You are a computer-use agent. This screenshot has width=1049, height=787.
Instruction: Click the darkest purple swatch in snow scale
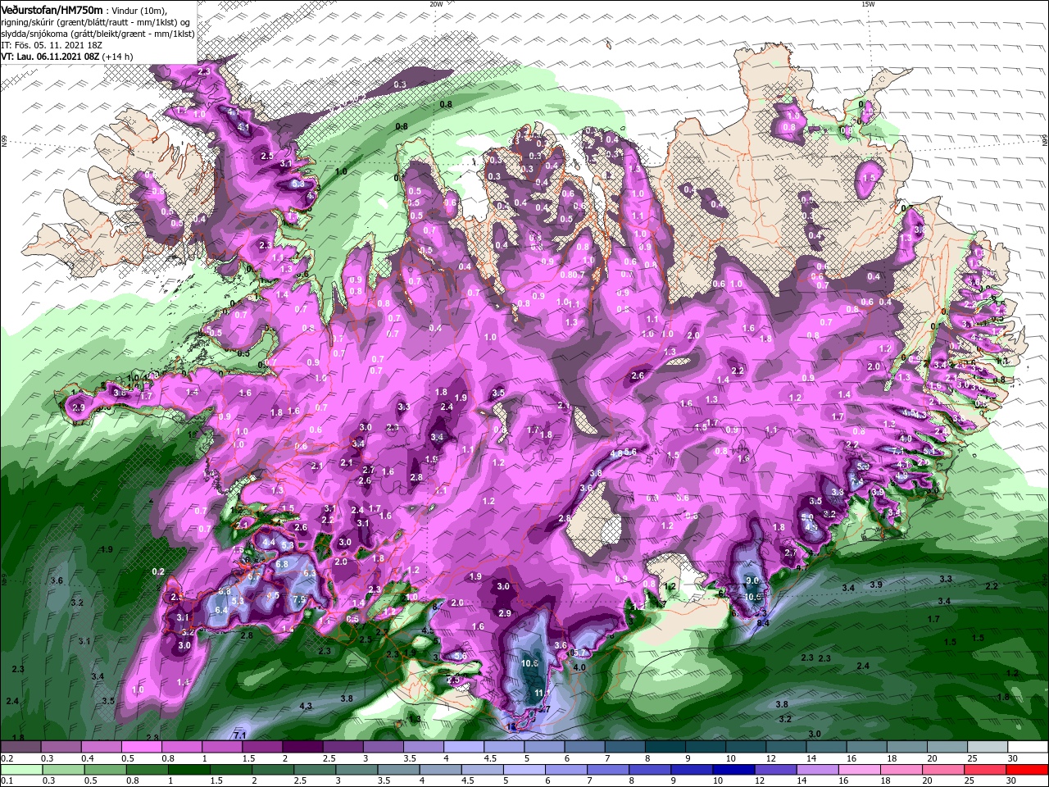pyautogui.click(x=302, y=748)
